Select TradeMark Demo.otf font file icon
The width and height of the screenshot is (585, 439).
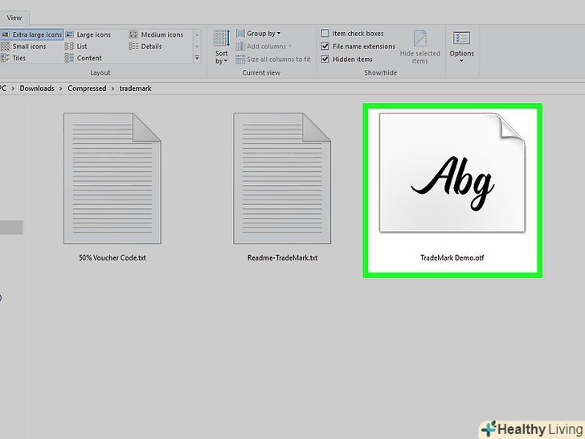click(x=452, y=172)
